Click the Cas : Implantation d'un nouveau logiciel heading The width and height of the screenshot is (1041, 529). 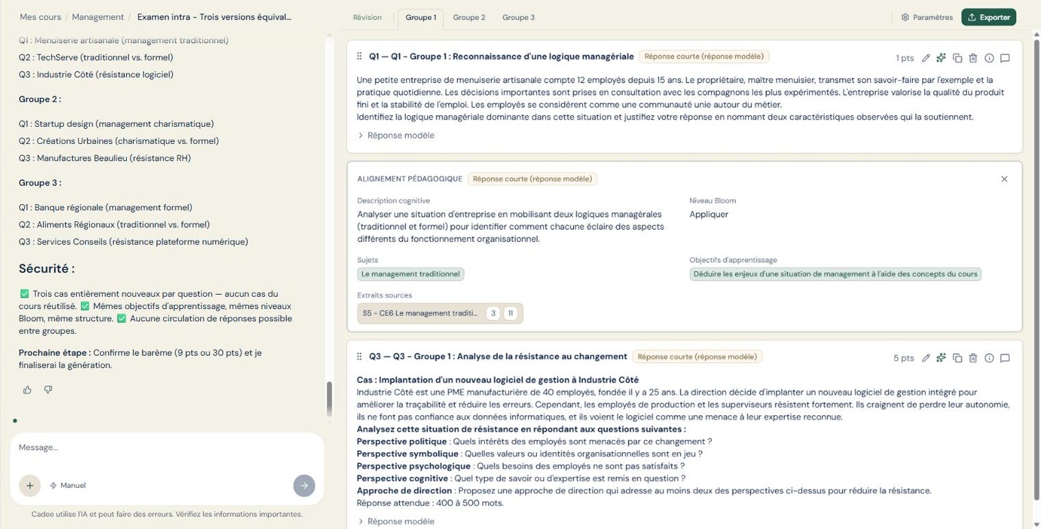pyautogui.click(x=498, y=380)
